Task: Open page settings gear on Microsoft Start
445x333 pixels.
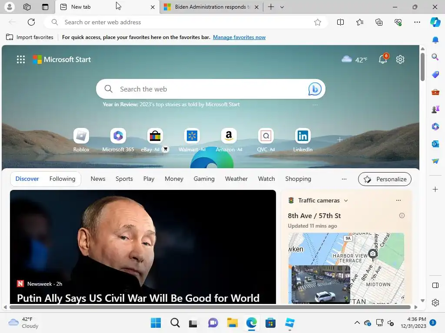Action: [400, 59]
